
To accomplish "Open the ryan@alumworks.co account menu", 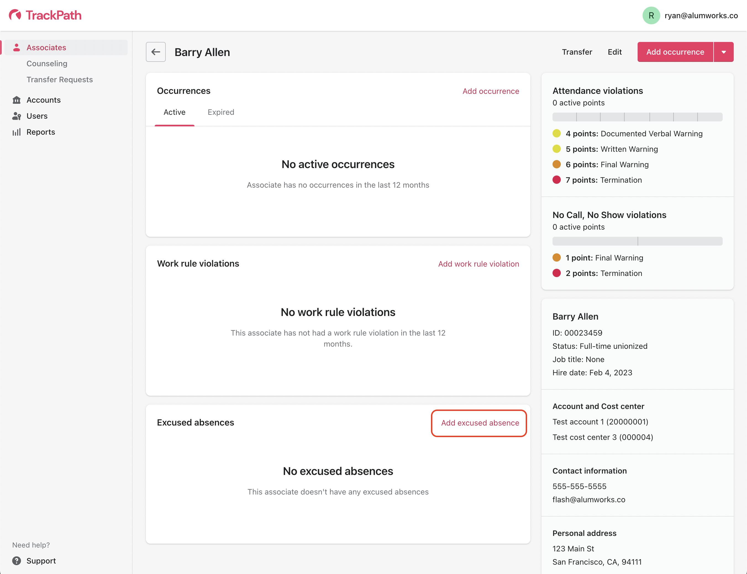I will [701, 15].
